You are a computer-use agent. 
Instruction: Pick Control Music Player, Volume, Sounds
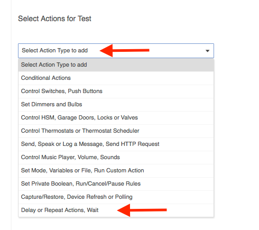(x=116, y=157)
